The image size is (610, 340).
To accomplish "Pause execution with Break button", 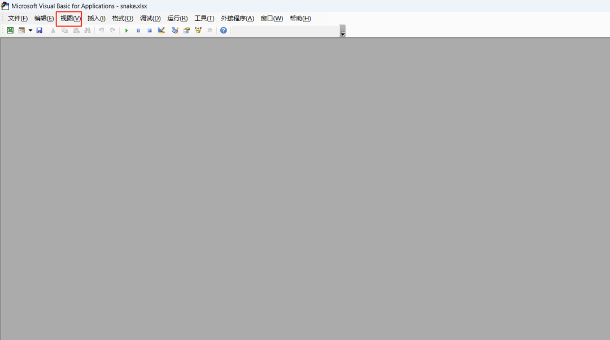I will 138,30.
